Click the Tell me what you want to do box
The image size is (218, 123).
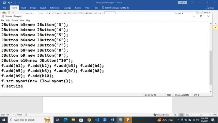click(115, 8)
